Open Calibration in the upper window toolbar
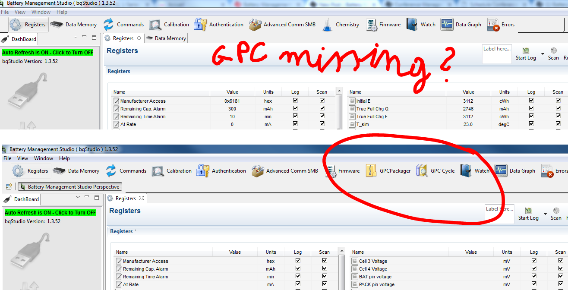Image resolution: width=568 pixels, height=290 pixels. (x=169, y=25)
